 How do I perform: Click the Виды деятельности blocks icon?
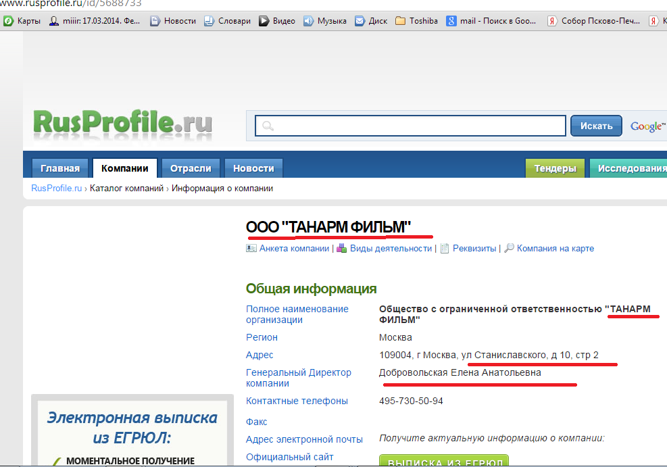click(x=341, y=249)
